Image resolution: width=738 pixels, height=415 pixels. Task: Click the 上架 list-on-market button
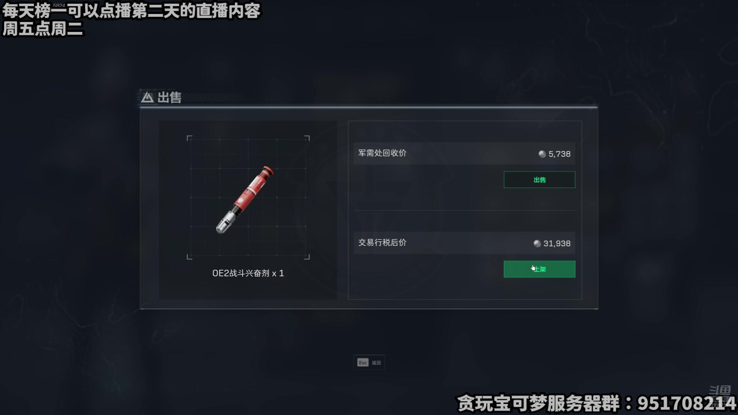539,269
